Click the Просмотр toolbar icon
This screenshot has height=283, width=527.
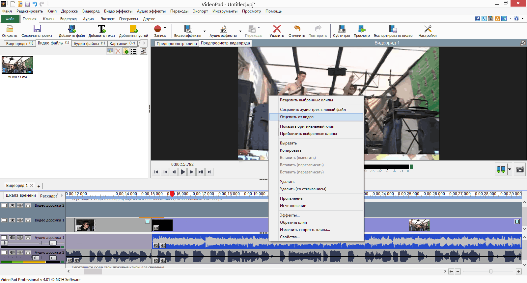(x=362, y=29)
